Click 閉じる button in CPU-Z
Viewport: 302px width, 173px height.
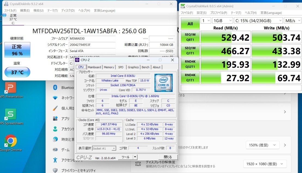coord(167,157)
